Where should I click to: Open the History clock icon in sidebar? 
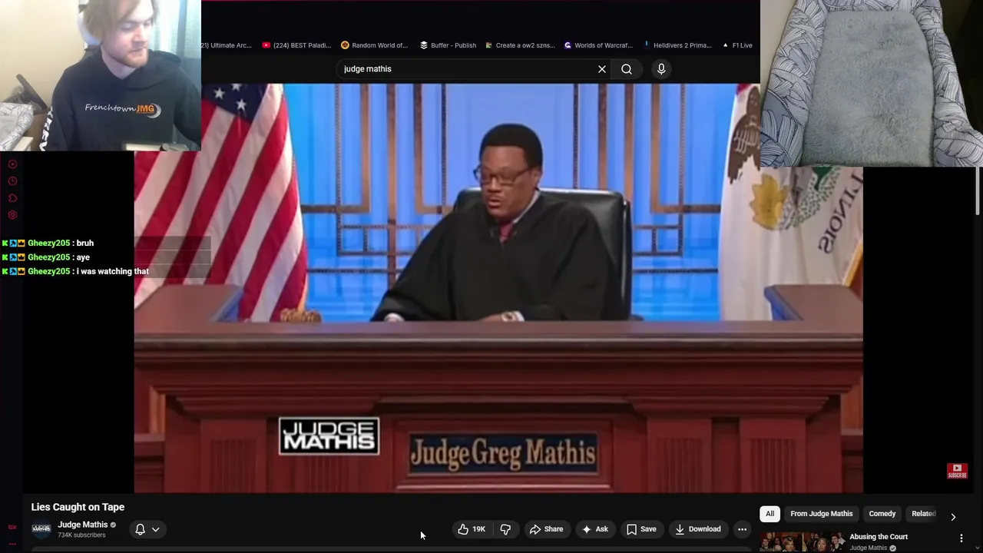(12, 181)
